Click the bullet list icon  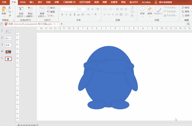click(x=105, y=9)
